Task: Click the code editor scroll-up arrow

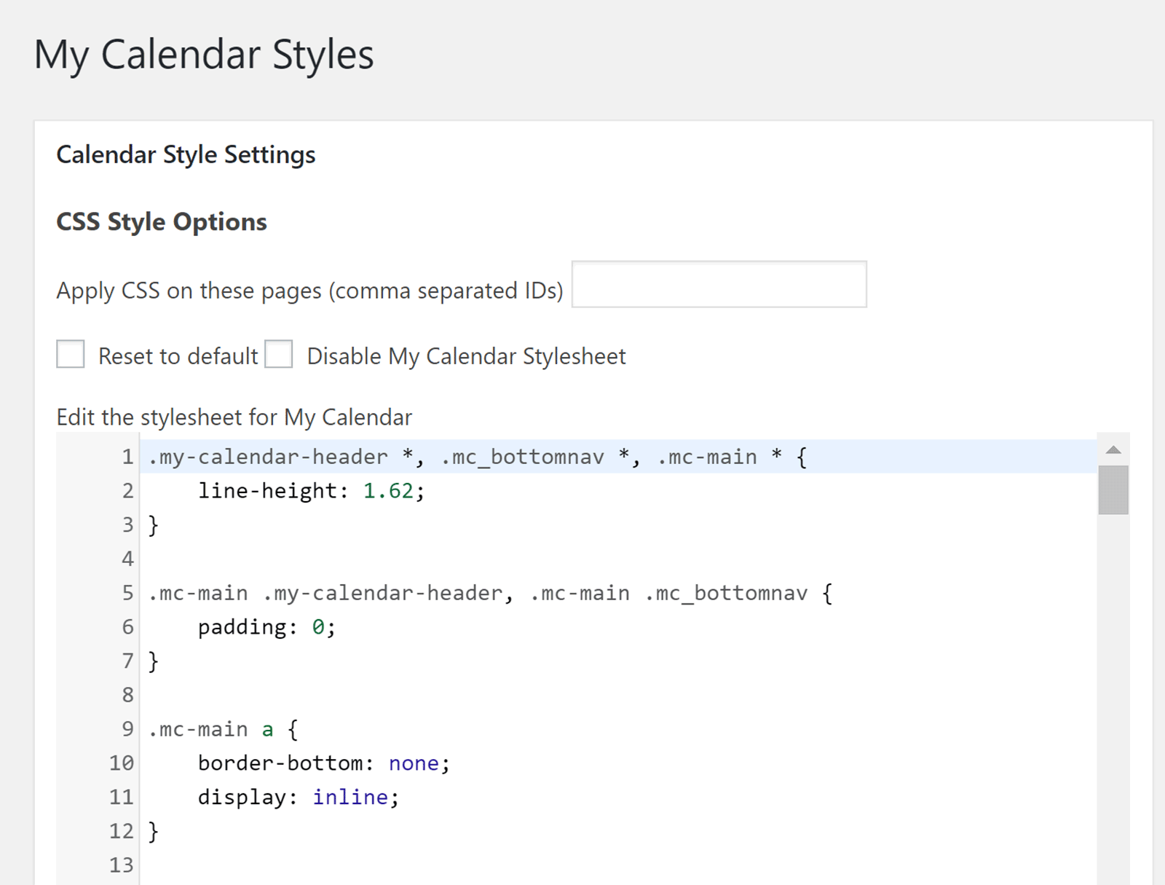Action: tap(1113, 450)
